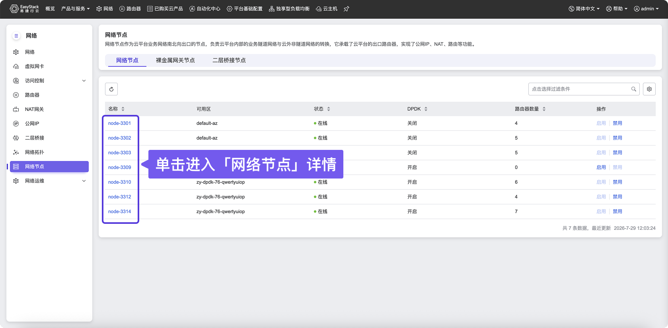Image resolution: width=668 pixels, height=328 pixels.
Task: Click 禁用 for node-3312
Action: pyautogui.click(x=617, y=197)
